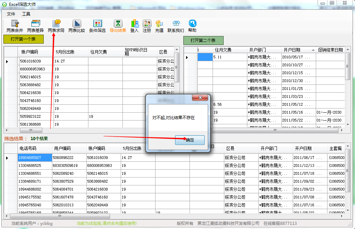
Task: Open the 工具 menu
Action: [26, 14]
